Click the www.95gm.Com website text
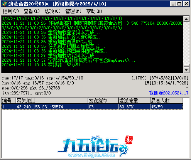 91,155
